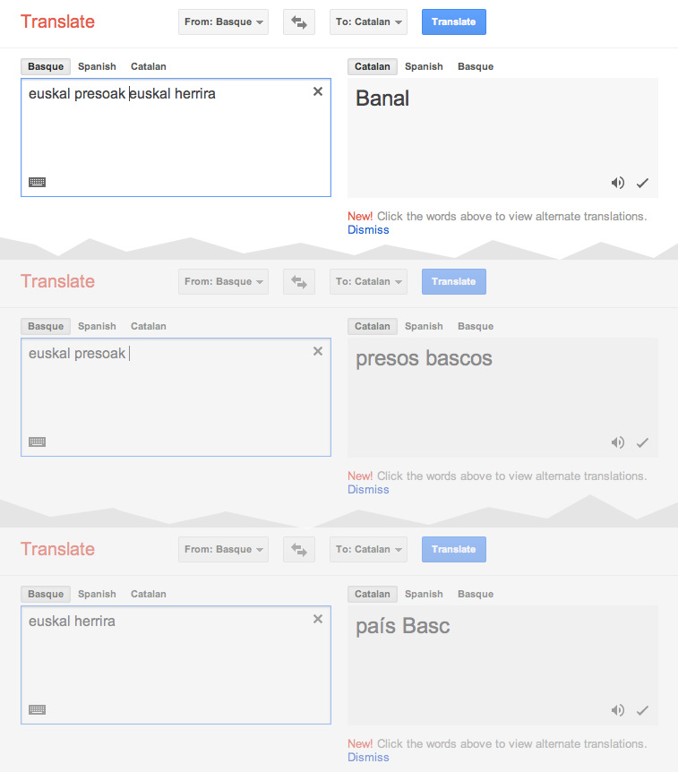Play audio for 'presos bascos' translation
The image size is (678, 772).
[x=617, y=442]
